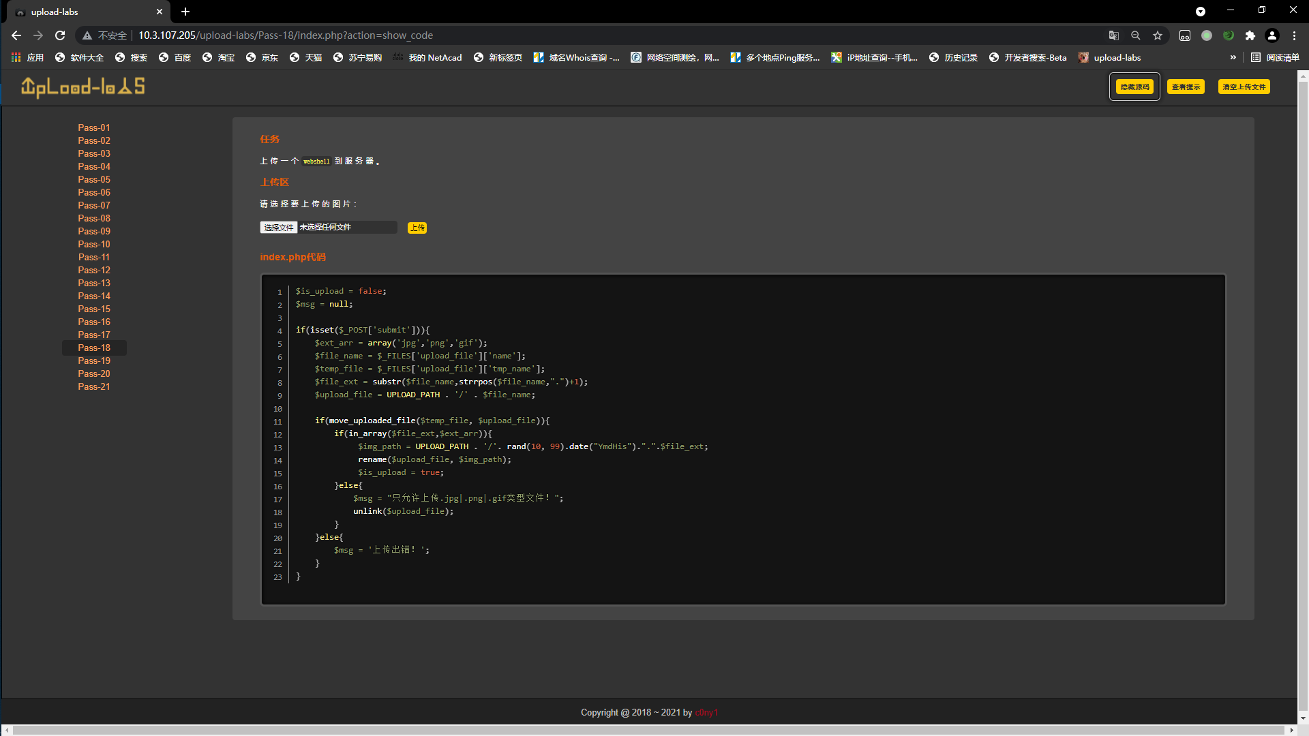Screen dimensions: 1309x736
Task: Open the translate page icon
Action: [x=1114, y=35]
